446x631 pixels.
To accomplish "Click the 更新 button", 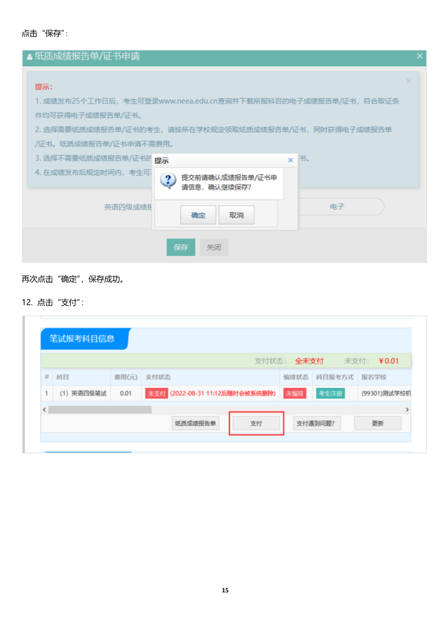I will click(x=377, y=423).
